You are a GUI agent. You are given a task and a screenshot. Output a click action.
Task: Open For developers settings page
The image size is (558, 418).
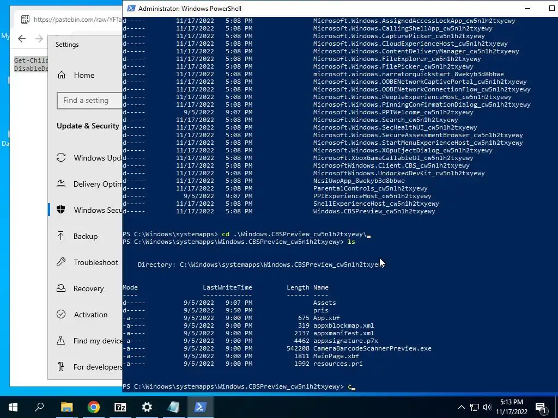89,366
